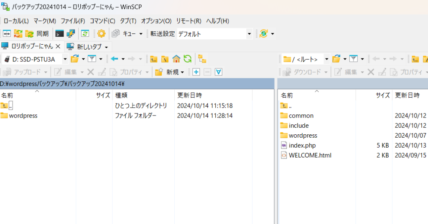The width and height of the screenshot is (428, 224).
Task: Open remote path selector / <ルート>
Action: 306,59
